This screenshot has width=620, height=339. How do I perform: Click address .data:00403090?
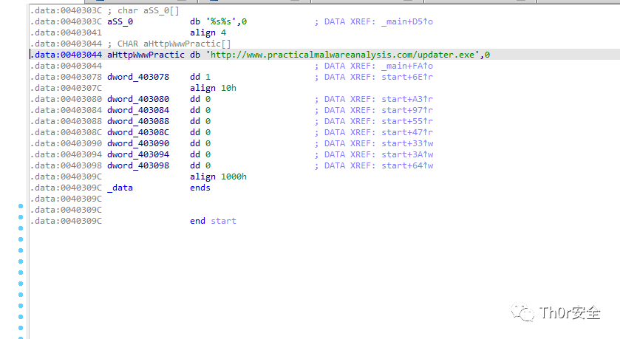[x=66, y=143]
